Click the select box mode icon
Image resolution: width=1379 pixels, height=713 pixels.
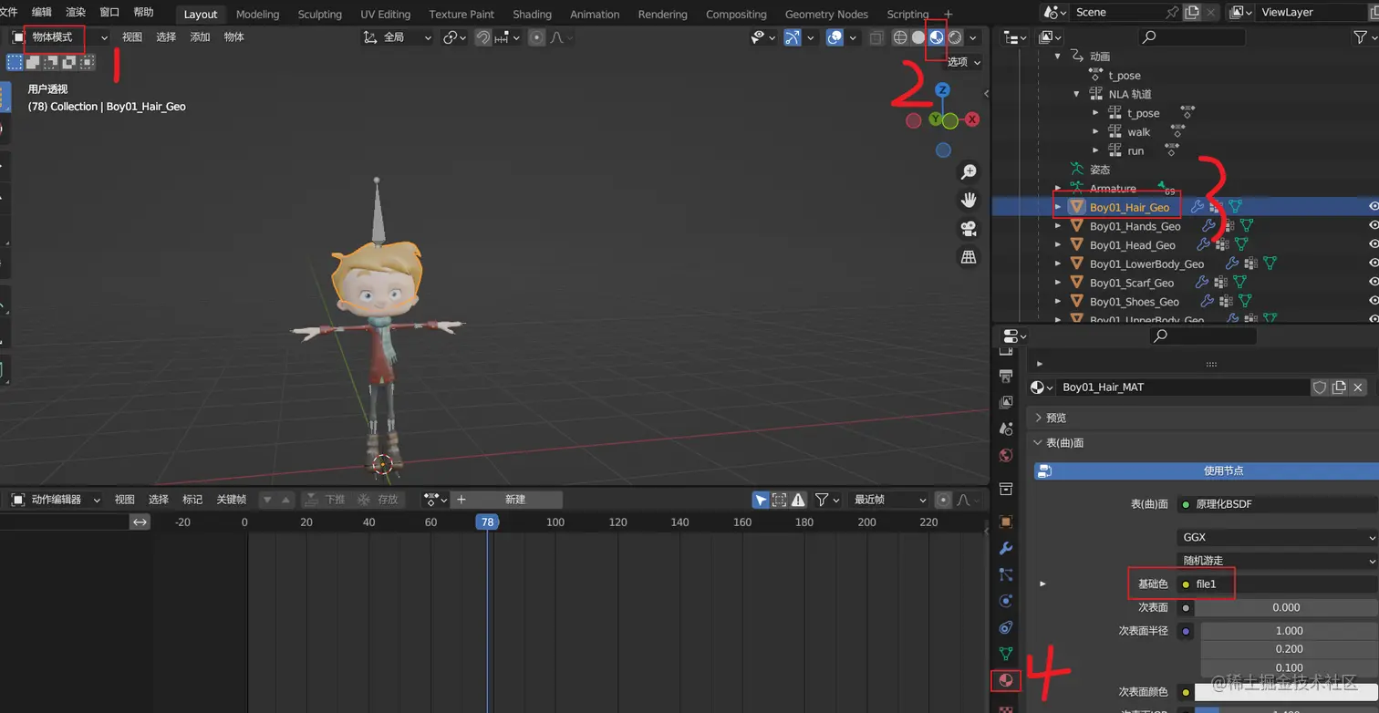click(x=15, y=62)
